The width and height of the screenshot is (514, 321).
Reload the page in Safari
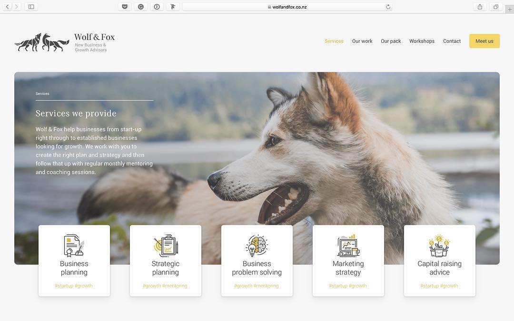pos(388,7)
